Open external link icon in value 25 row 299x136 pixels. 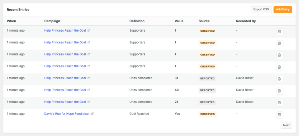(x=89, y=102)
